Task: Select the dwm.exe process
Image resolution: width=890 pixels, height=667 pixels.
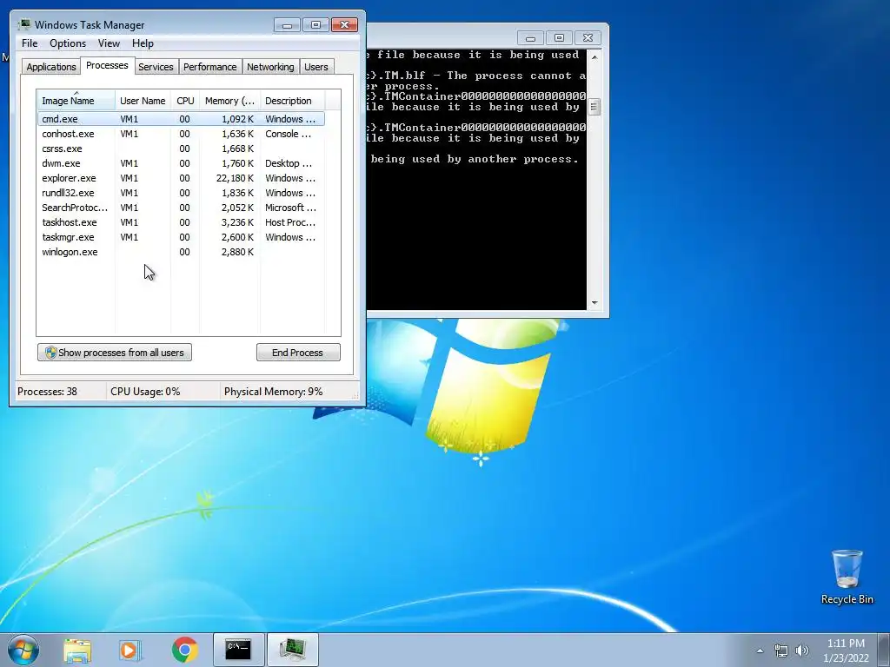Action: [x=181, y=163]
